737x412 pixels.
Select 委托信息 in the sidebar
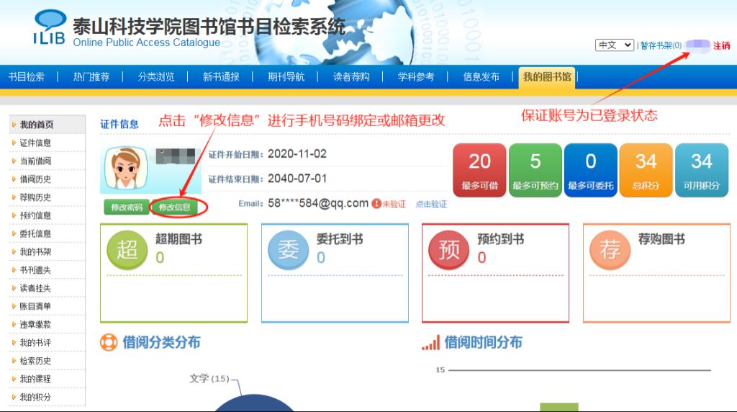pos(47,234)
